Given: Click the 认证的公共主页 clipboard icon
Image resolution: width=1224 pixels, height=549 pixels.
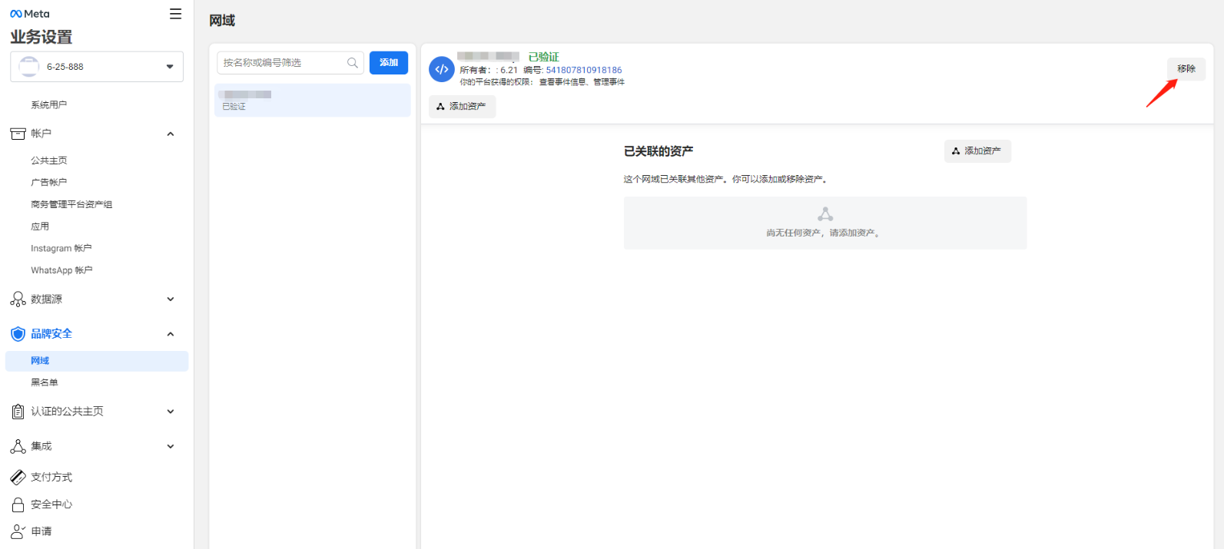Looking at the screenshot, I should (18, 412).
